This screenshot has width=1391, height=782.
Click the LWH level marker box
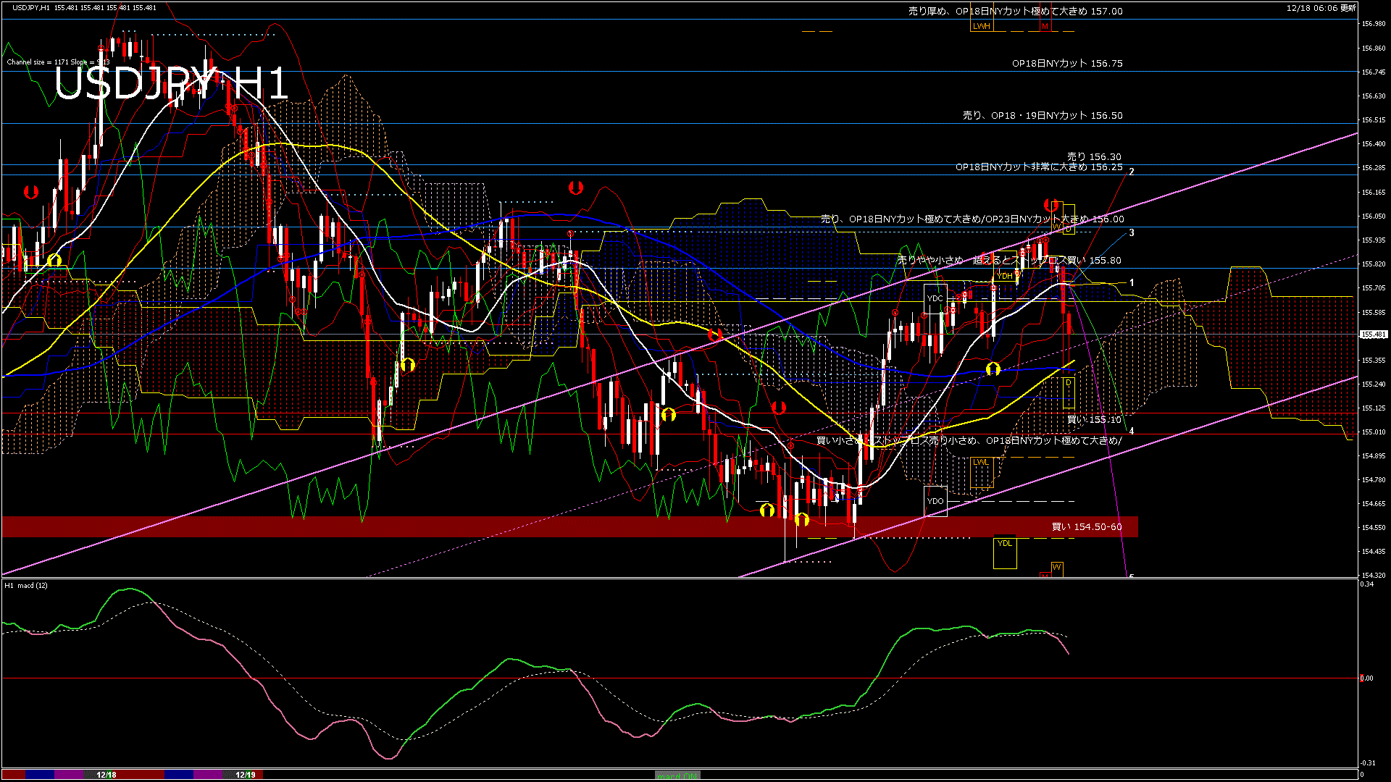point(982,26)
